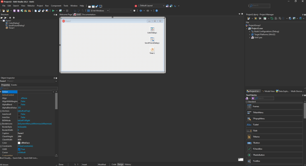Click the Expand All icon in Project Manager toolbar

(x=276, y=18)
